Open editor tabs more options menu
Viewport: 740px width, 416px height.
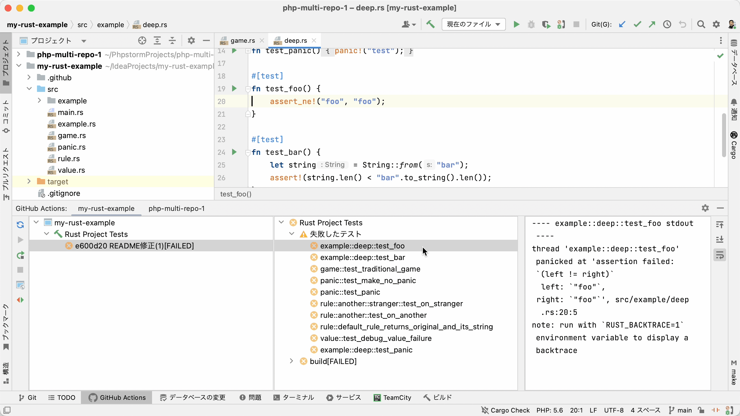(721, 41)
